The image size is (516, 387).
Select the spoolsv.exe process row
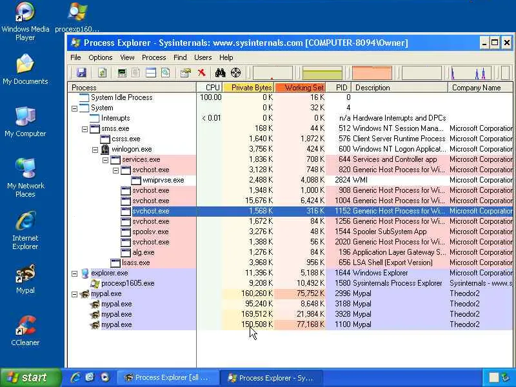290,232
